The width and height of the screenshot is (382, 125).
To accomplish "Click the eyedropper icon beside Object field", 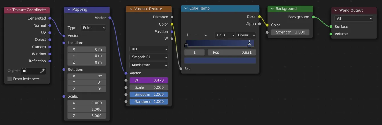I will tap(42, 71).
